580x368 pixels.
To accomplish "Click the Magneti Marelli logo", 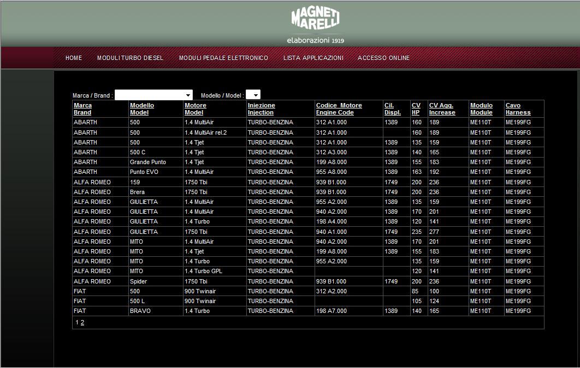I will click(x=315, y=25).
